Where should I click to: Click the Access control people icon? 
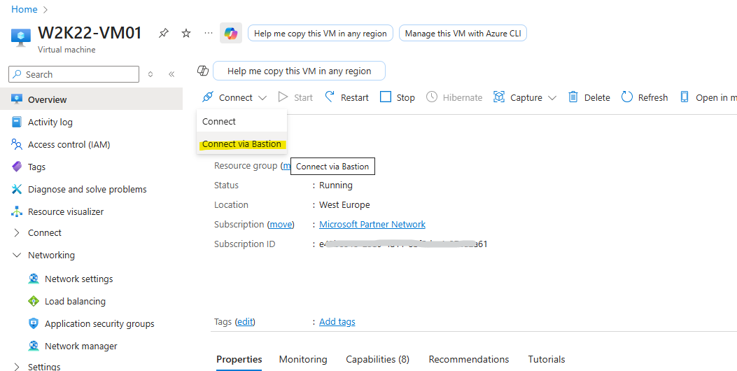[17, 144]
